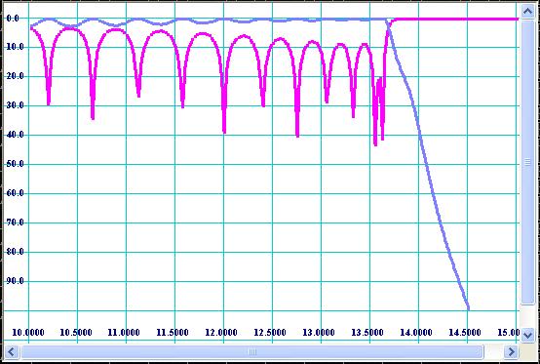Viewport: 540px width, 364px height.
Task: Click the vertical scrollbar down arrow
Action: click(x=527, y=334)
